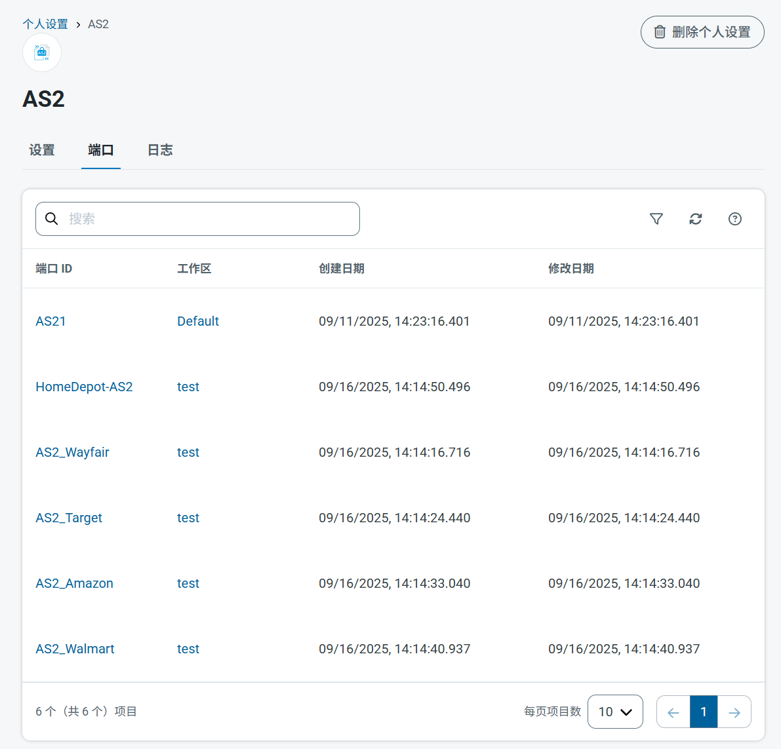Click the AS2 page heading
781x749 pixels.
[43, 99]
